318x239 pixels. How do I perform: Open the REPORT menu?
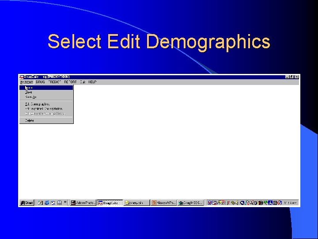click(70, 82)
